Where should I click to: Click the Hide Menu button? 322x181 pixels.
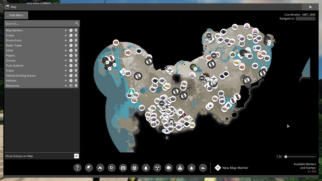point(16,15)
